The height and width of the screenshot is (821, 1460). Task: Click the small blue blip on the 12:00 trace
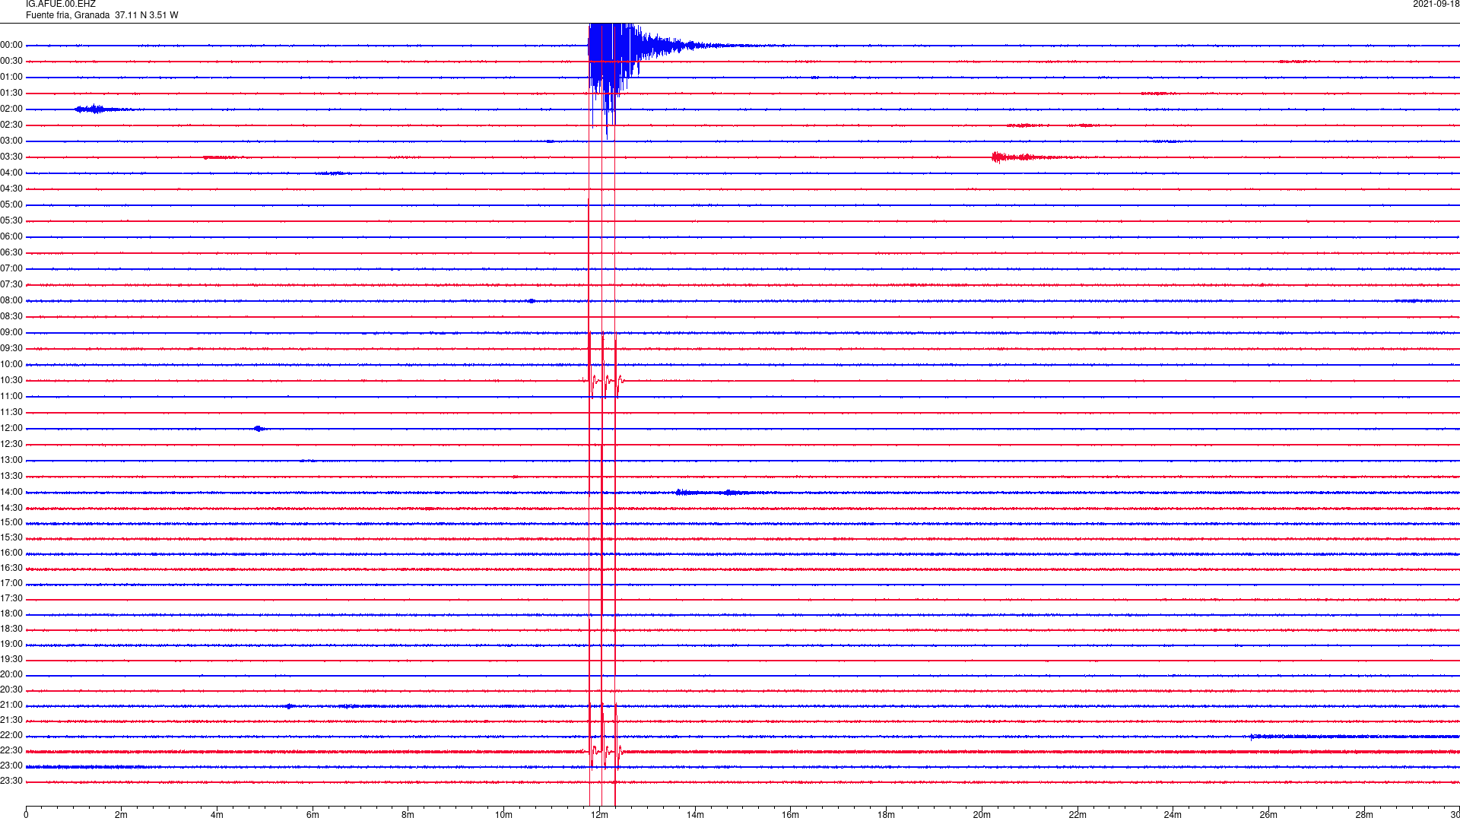point(259,429)
